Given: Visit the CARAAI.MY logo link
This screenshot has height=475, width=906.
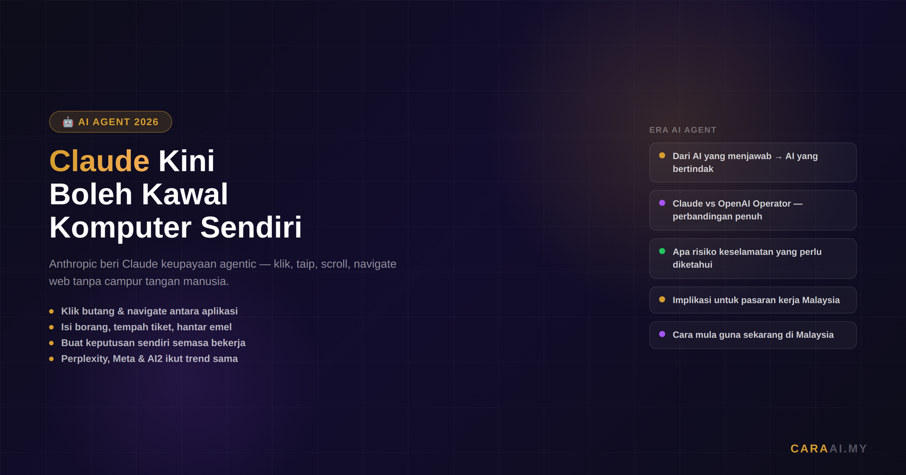Looking at the screenshot, I should (x=828, y=448).
